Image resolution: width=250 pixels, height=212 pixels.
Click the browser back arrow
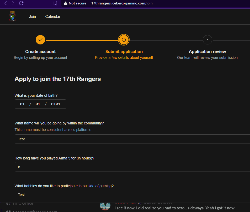pos(6,3)
